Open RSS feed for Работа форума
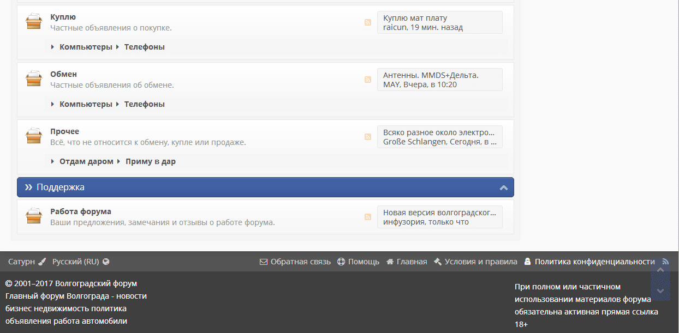This screenshot has height=333, width=679. pos(368,217)
